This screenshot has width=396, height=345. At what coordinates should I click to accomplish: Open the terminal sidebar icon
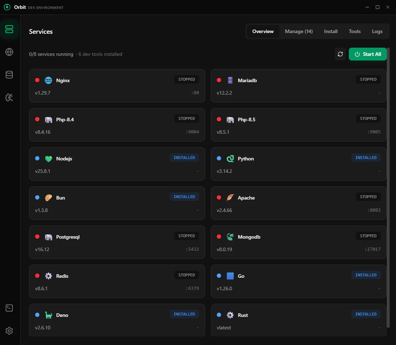[9, 308]
